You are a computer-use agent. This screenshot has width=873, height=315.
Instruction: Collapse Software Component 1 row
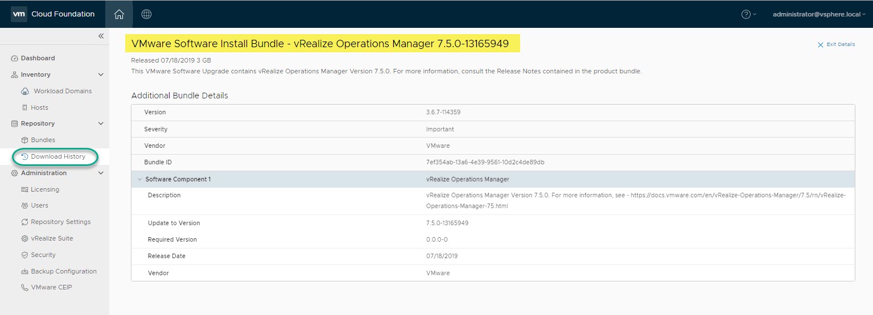pyautogui.click(x=139, y=179)
